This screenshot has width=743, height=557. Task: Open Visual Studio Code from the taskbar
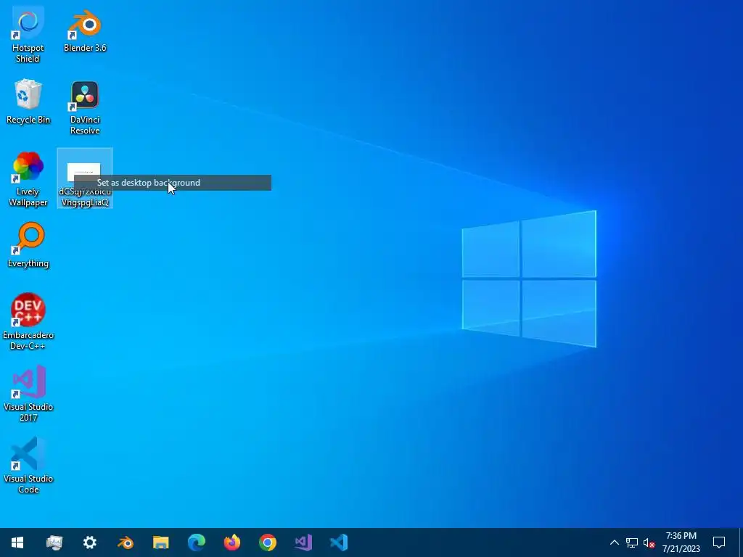click(339, 542)
